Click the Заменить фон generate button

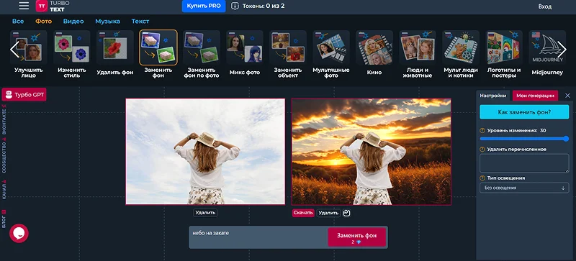(356, 237)
